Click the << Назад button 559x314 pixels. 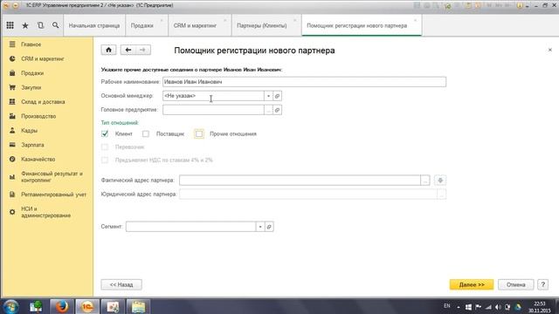[x=121, y=284]
